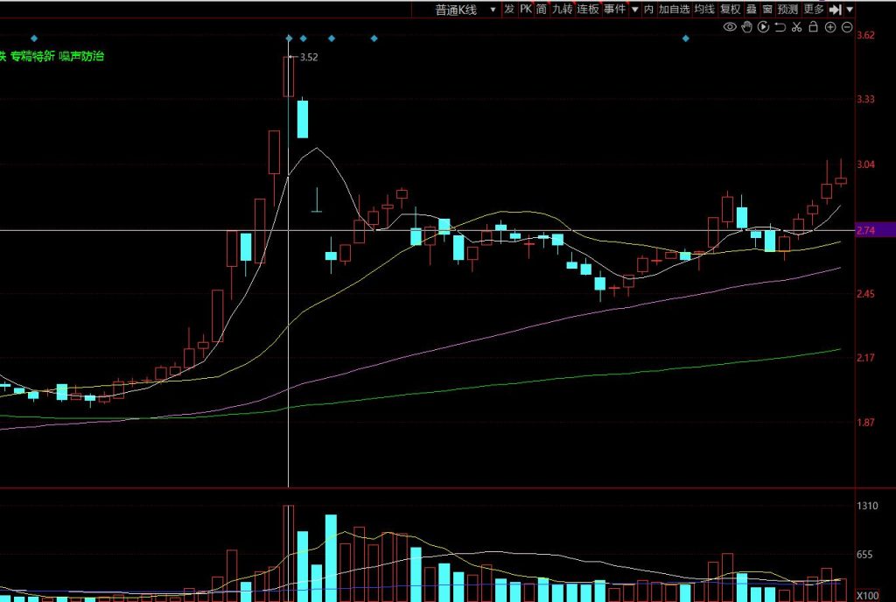This screenshot has width=896, height=602.
Task: Expand the dropdown arrow after 事件
Action: click(x=635, y=10)
